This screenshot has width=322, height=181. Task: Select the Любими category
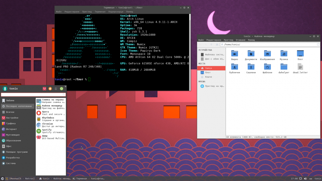[x=18, y=100]
